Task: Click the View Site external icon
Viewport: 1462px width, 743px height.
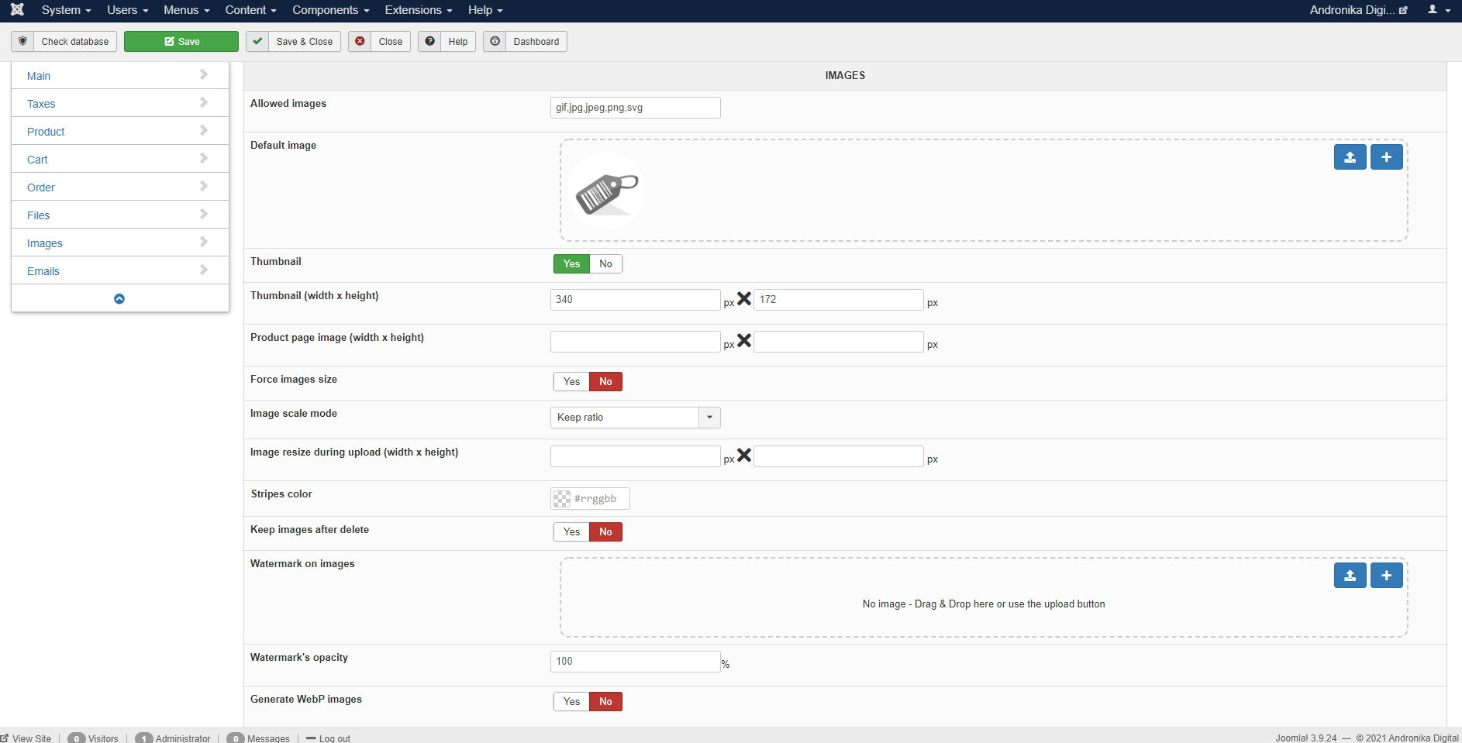Action: pyautogui.click(x=5, y=738)
